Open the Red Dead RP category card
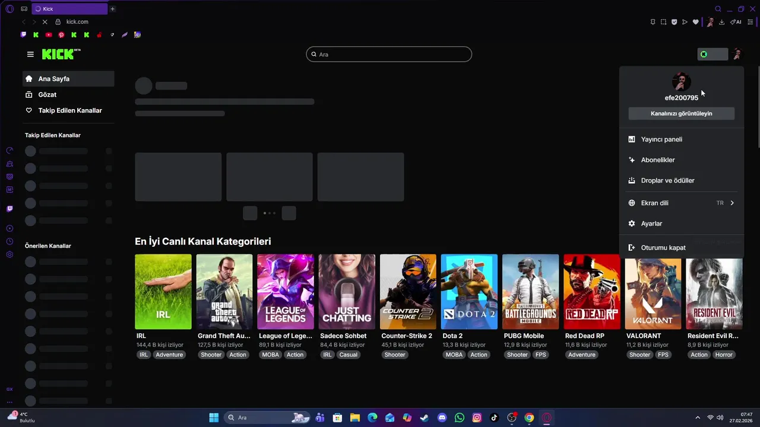The height and width of the screenshot is (427, 760). (x=592, y=292)
